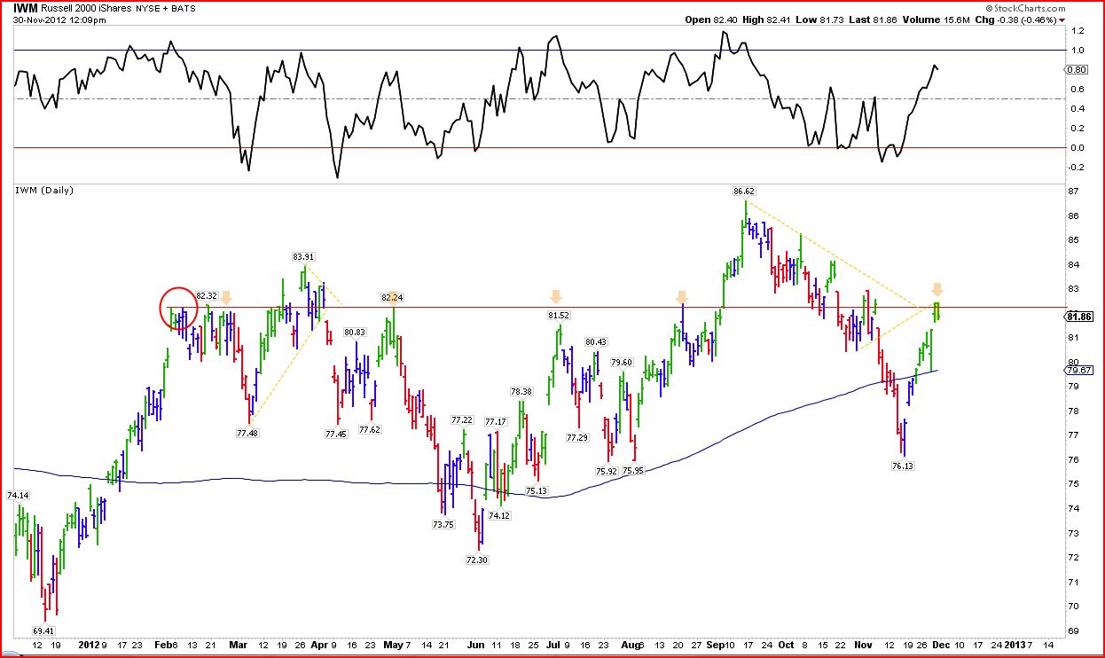The width and height of the screenshot is (1105, 658).
Task: Click the red down arrow after Chg
Action: point(1062,20)
